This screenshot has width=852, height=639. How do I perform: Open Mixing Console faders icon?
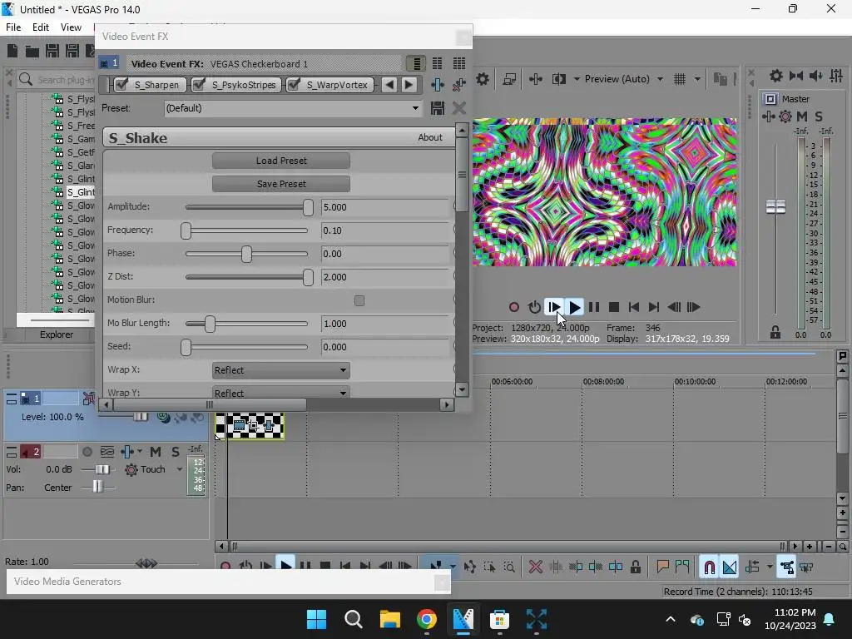point(836,76)
